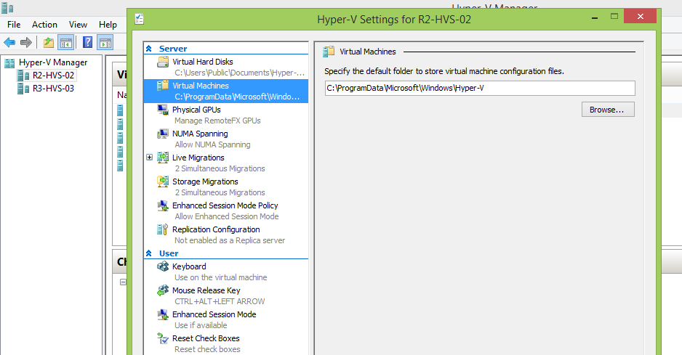The height and width of the screenshot is (355, 682).
Task: Click the NUMA Spanning icon
Action: click(163, 134)
